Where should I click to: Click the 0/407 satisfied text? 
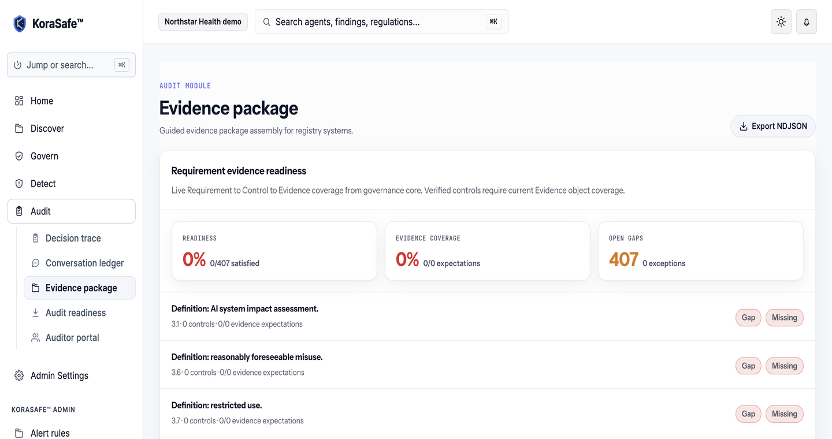point(235,263)
